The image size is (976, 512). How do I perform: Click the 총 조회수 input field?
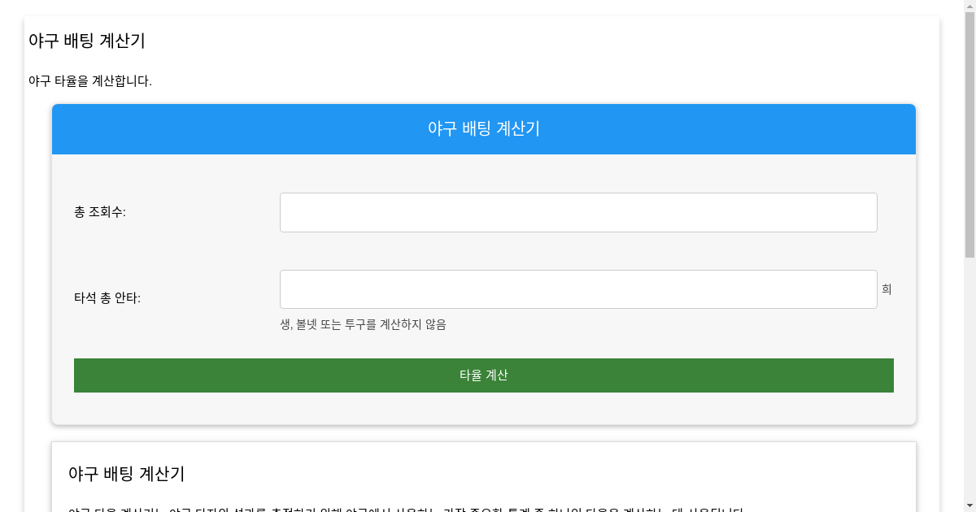click(x=578, y=212)
